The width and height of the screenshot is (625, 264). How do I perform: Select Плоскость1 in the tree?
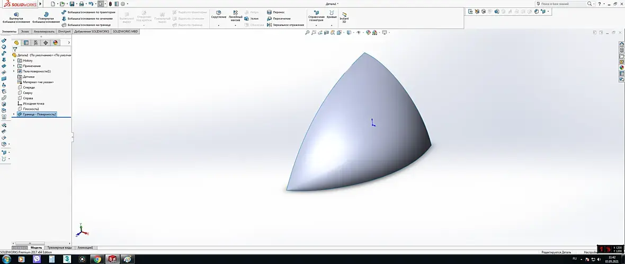click(x=28, y=109)
